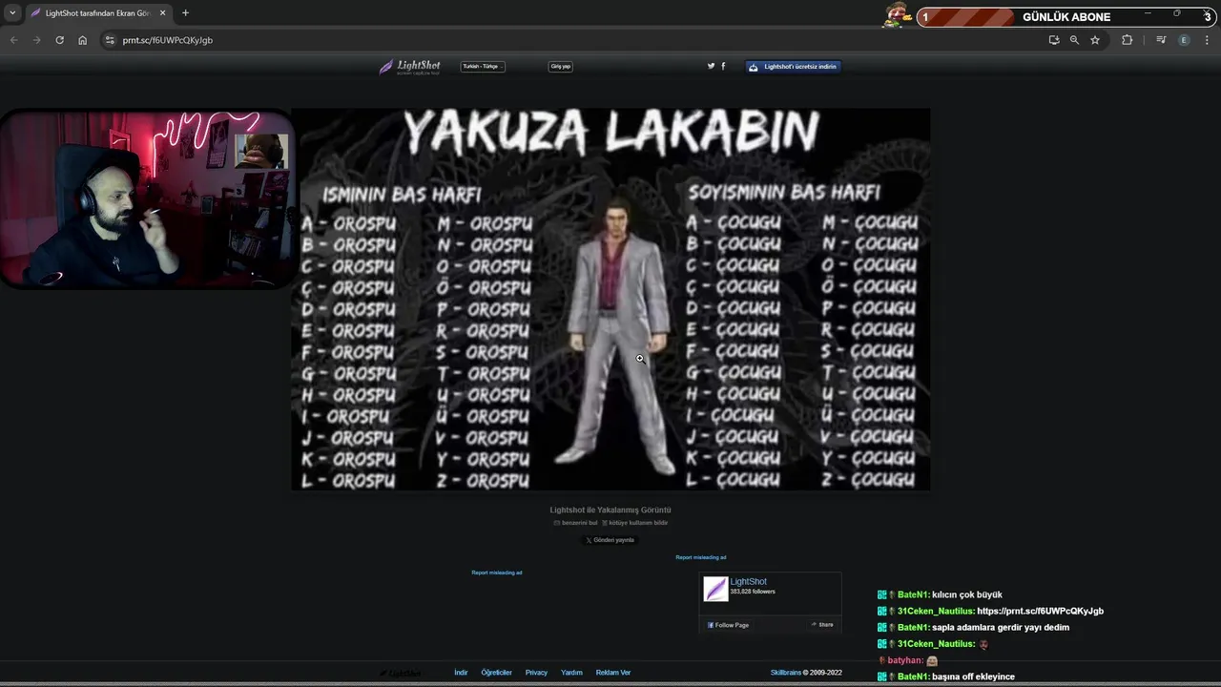This screenshot has height=687, width=1221.
Task: Reload the prnt.sc page
Action: click(x=59, y=40)
